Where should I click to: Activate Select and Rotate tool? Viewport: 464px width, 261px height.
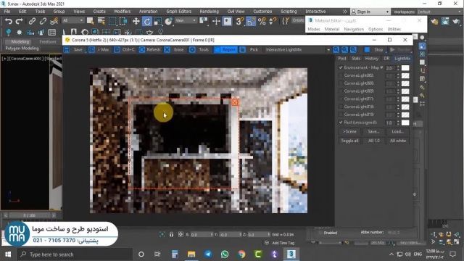(146, 21)
